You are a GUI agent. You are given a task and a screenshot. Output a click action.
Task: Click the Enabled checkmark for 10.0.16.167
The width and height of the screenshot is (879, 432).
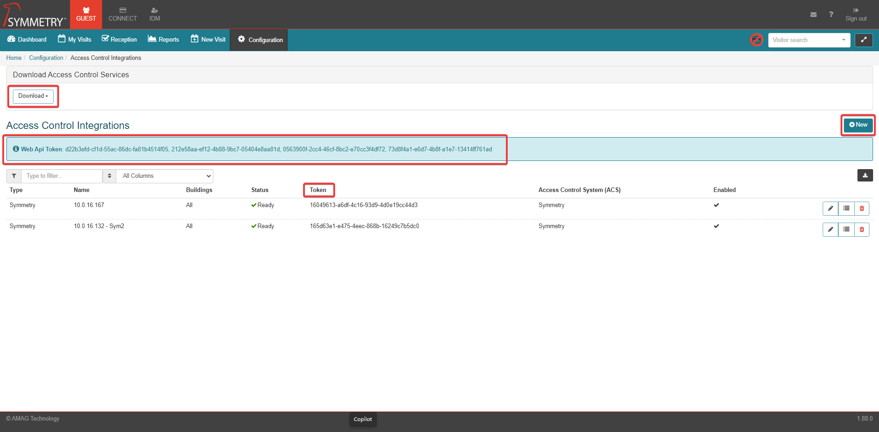click(x=716, y=205)
